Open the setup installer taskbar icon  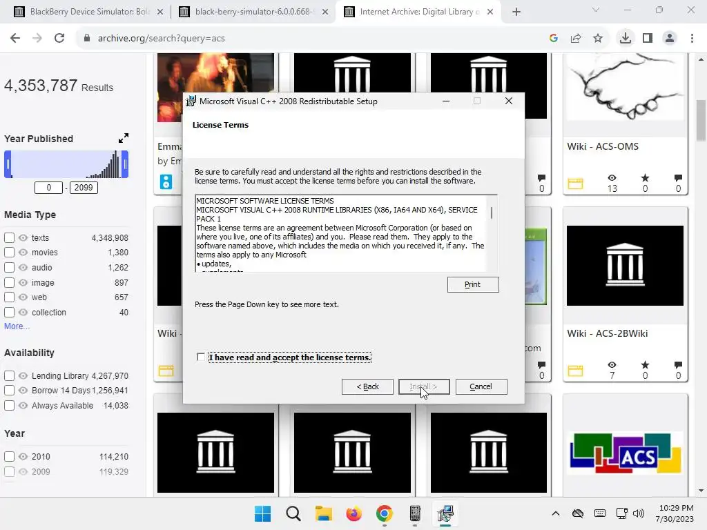click(x=445, y=513)
